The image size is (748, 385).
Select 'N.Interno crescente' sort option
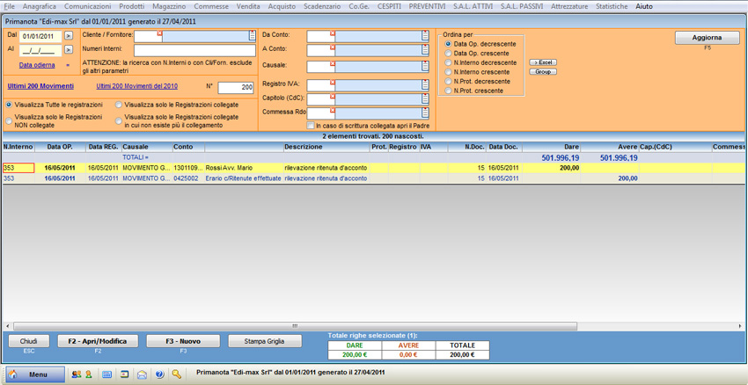tap(449, 72)
